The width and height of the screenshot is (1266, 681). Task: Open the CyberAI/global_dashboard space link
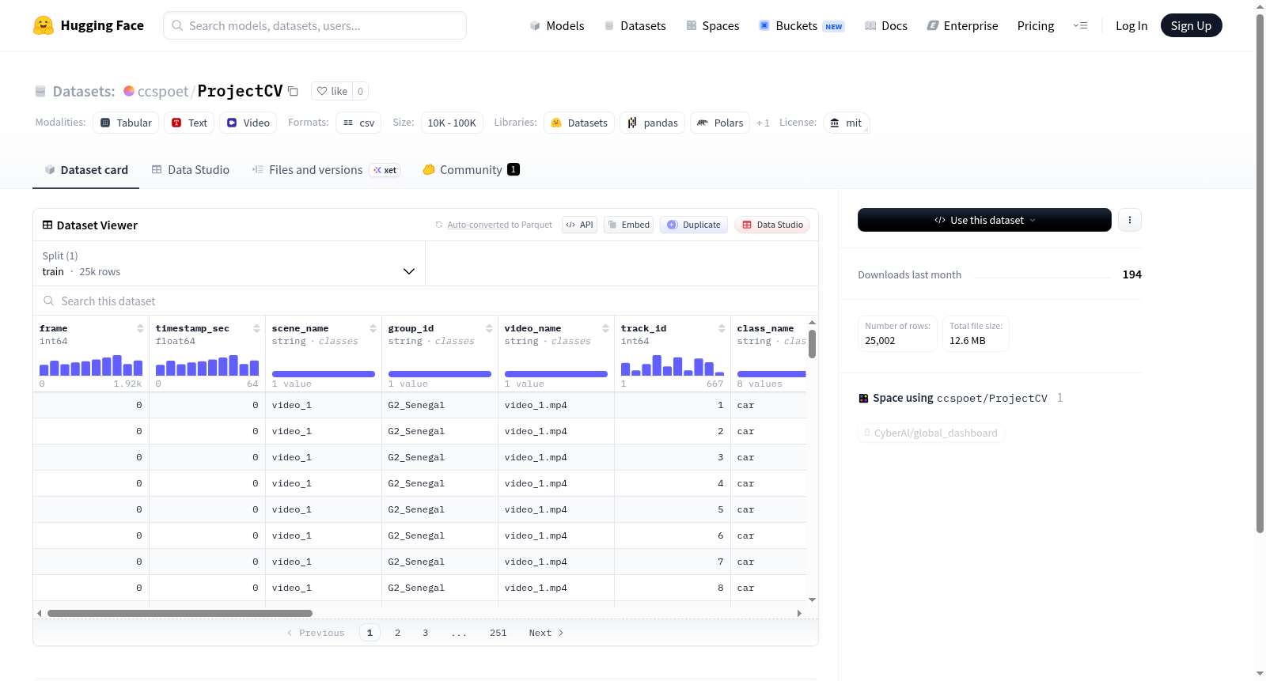coord(931,433)
